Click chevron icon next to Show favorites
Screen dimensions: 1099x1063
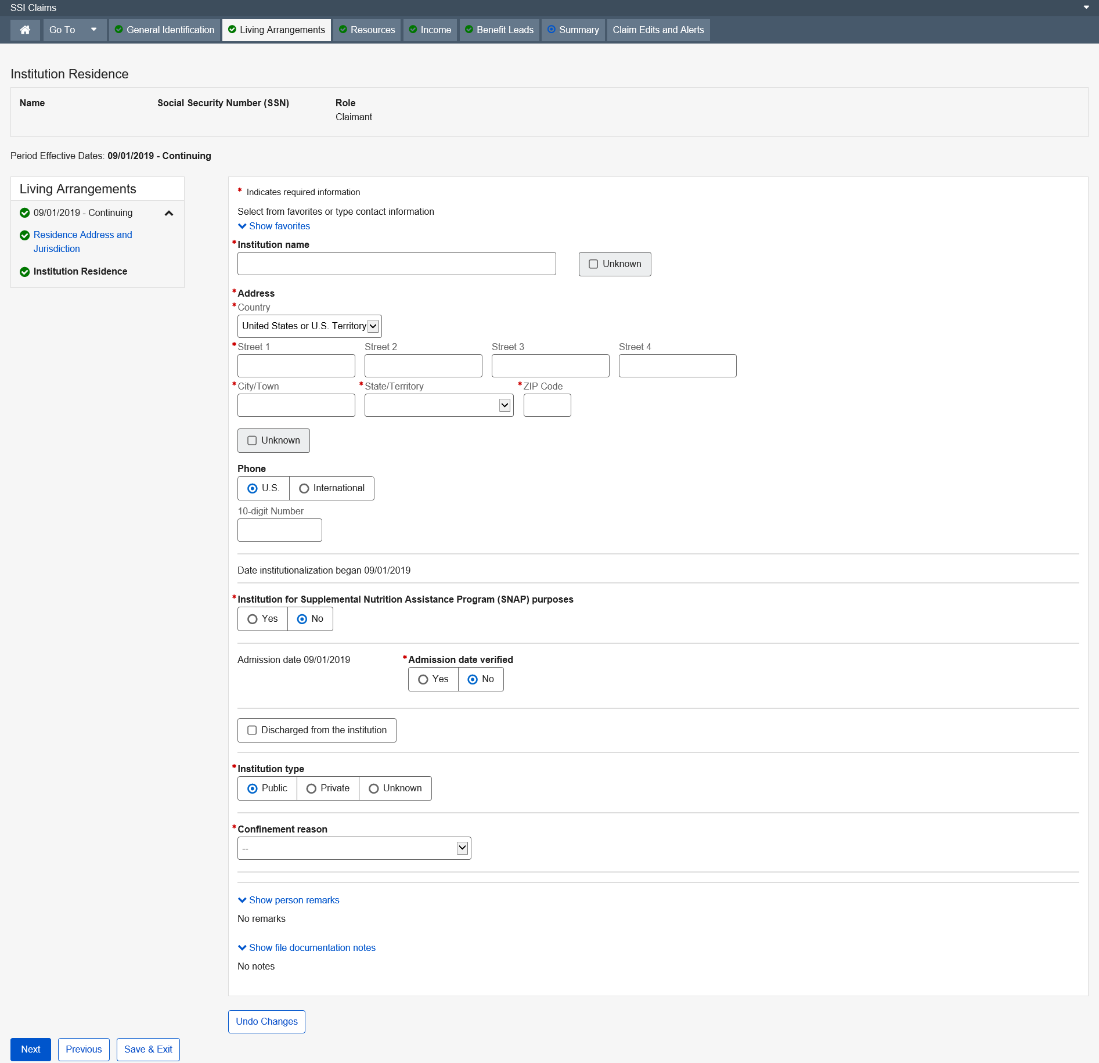pos(242,226)
